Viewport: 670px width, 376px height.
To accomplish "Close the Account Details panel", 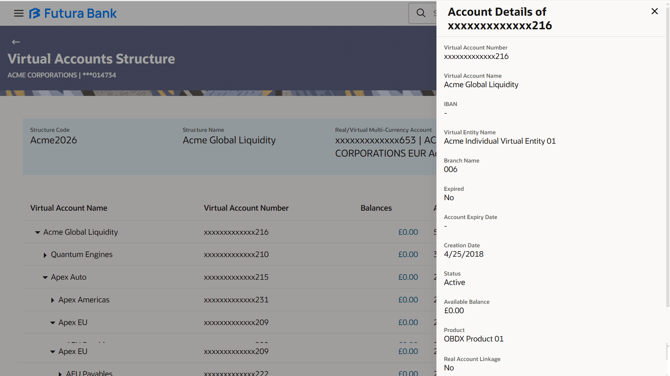I will tap(654, 11).
